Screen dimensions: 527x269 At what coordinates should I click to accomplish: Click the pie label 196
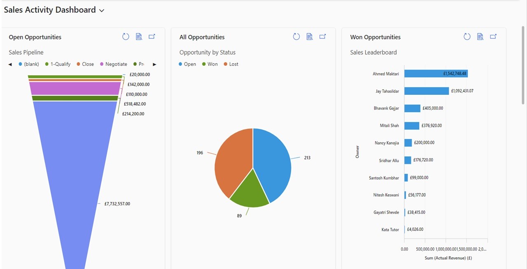tap(200, 153)
